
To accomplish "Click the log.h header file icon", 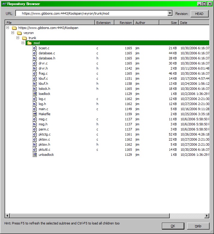I will tap(35, 104).
